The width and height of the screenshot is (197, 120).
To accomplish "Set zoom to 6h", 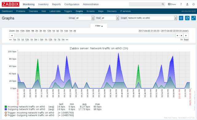I will pos(44,31).
